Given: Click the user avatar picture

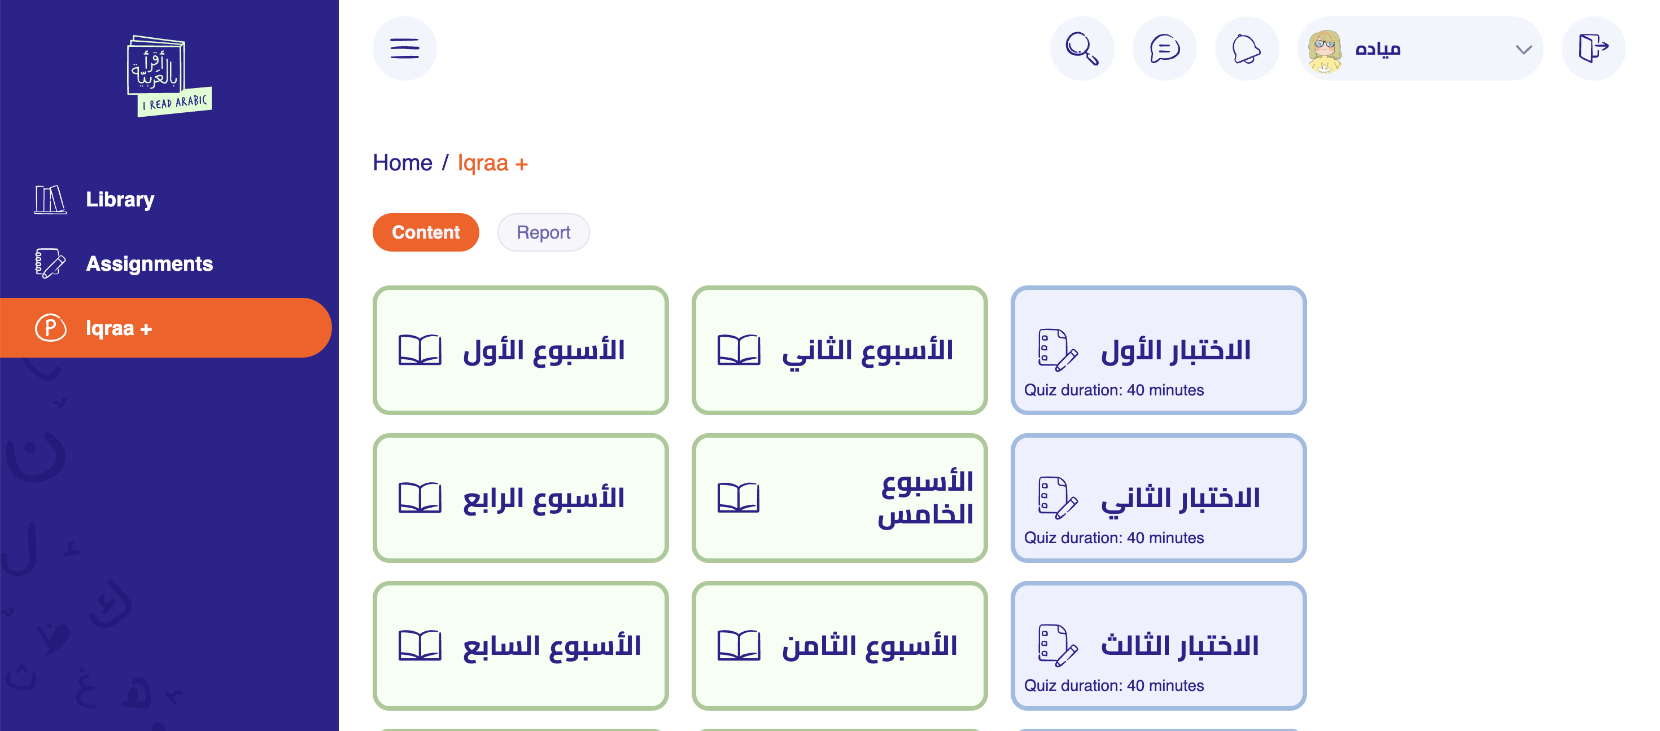Looking at the screenshot, I should [x=1325, y=50].
